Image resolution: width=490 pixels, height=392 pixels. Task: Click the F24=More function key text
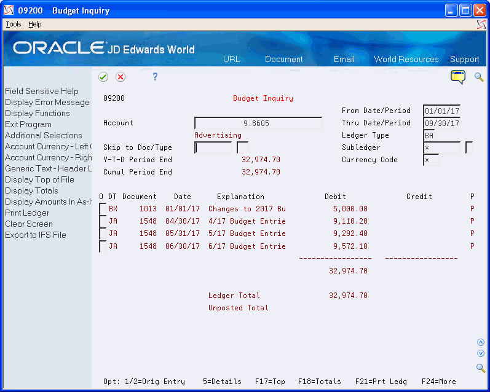(438, 382)
